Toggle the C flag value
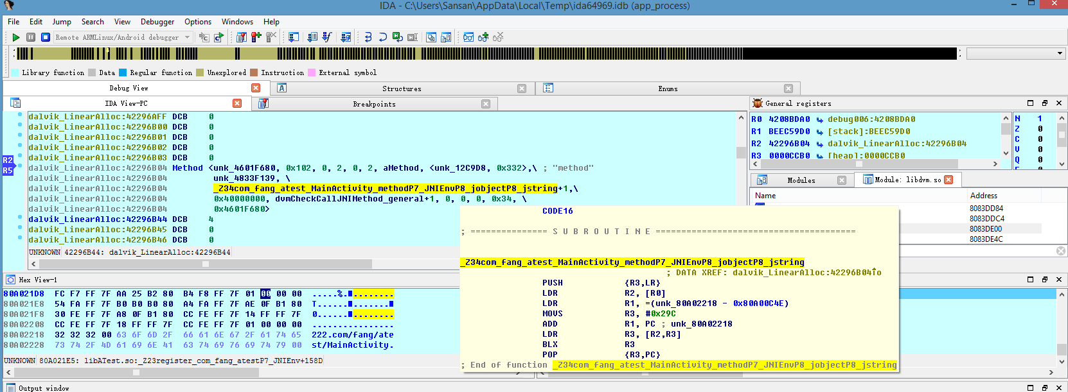This screenshot has height=392, width=1068. point(1040,139)
